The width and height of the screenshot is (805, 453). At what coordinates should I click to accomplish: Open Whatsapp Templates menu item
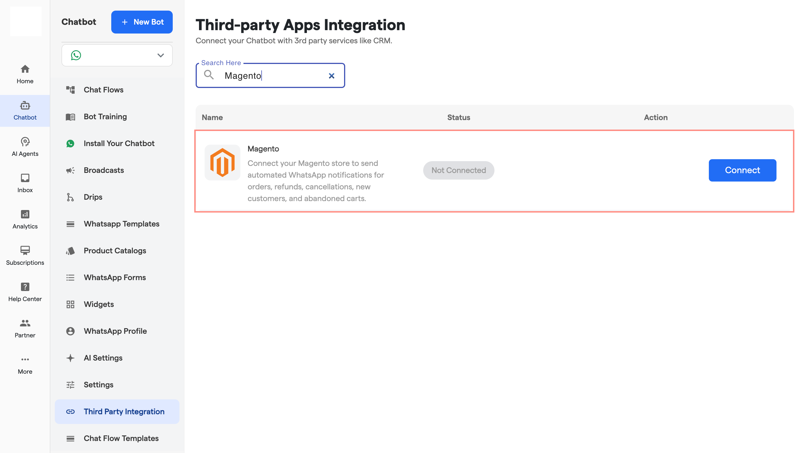(117, 224)
